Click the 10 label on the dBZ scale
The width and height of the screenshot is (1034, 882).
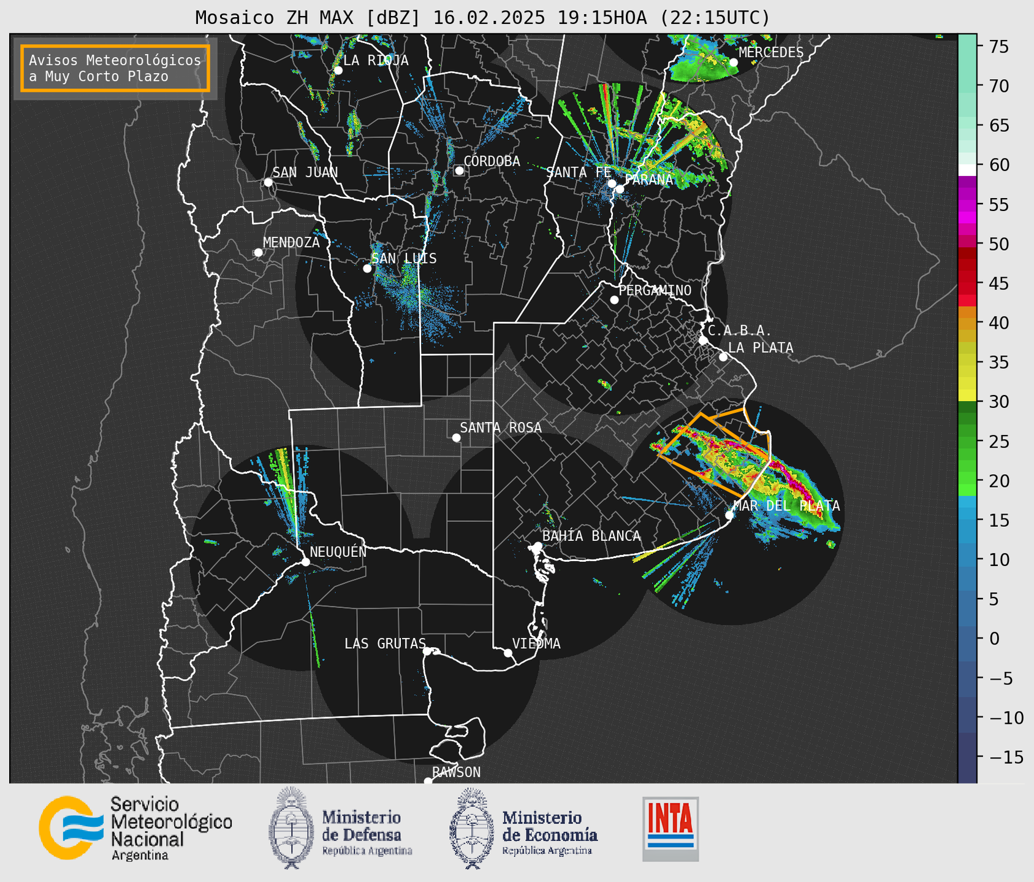point(998,559)
